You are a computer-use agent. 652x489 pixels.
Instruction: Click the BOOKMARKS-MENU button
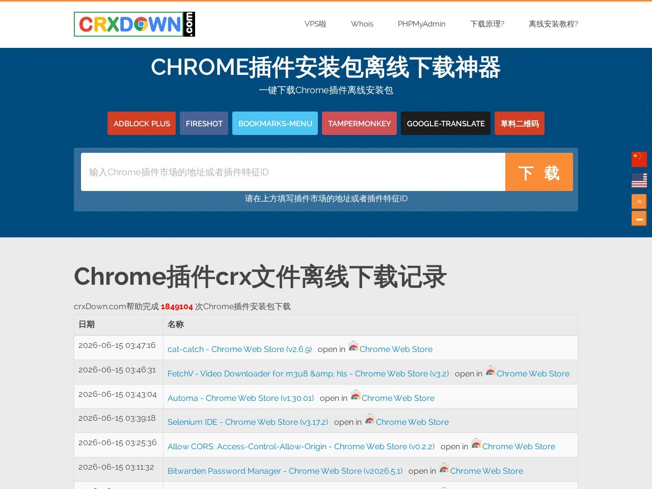[x=275, y=123]
